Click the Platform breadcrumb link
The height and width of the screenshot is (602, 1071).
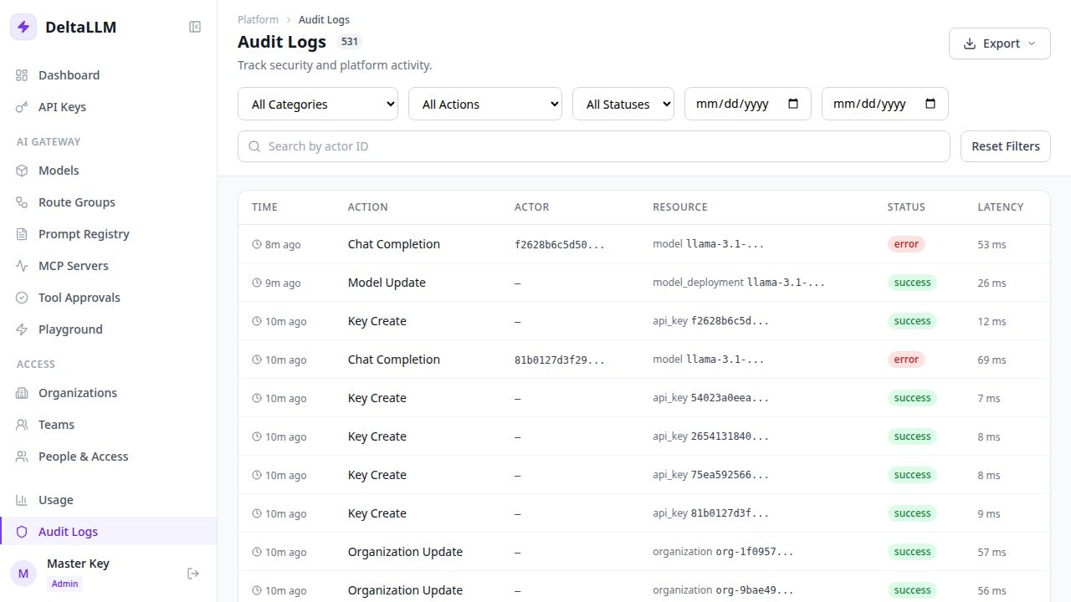click(258, 19)
